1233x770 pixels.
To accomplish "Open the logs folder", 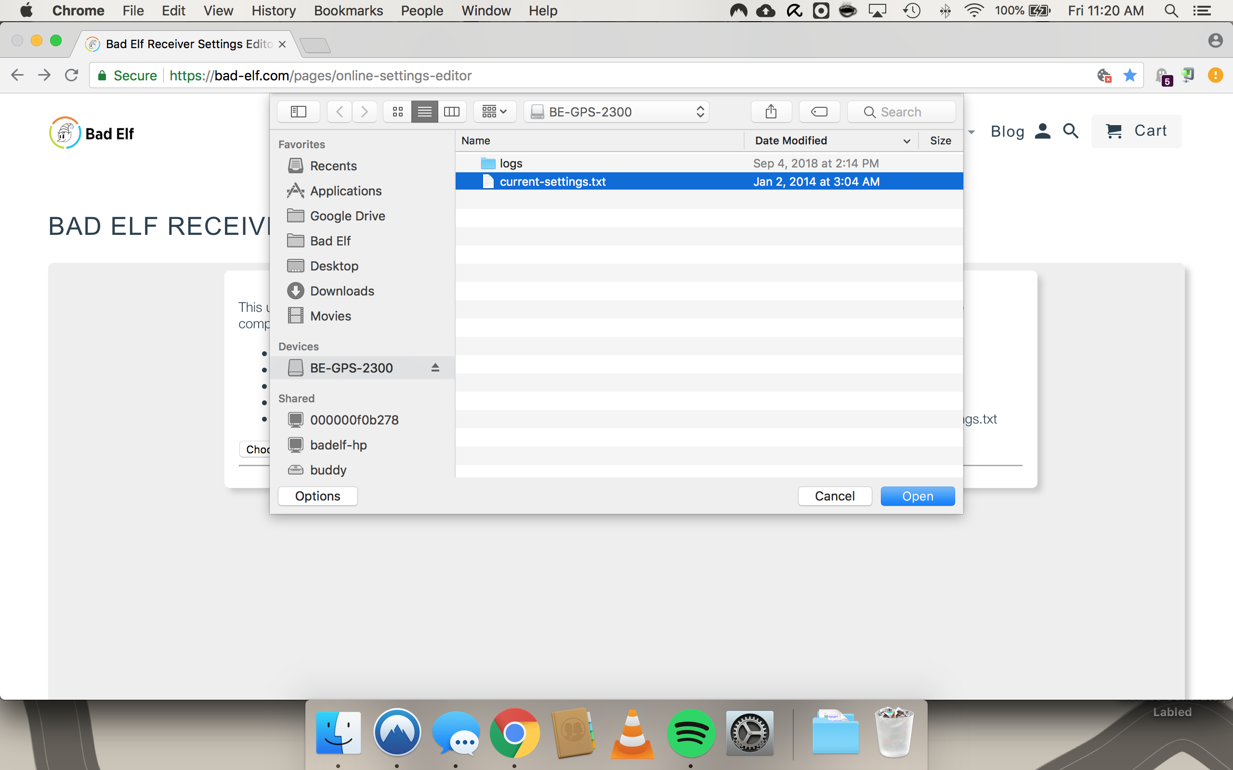I will tap(511, 164).
